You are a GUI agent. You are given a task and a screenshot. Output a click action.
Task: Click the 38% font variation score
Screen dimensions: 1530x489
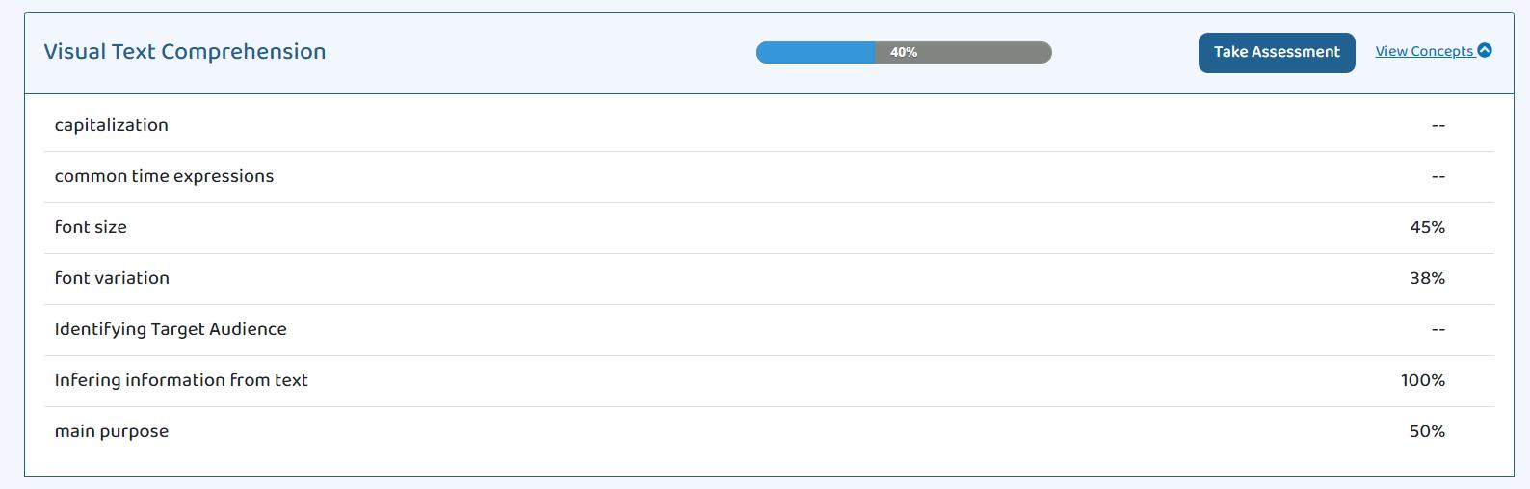click(1427, 278)
